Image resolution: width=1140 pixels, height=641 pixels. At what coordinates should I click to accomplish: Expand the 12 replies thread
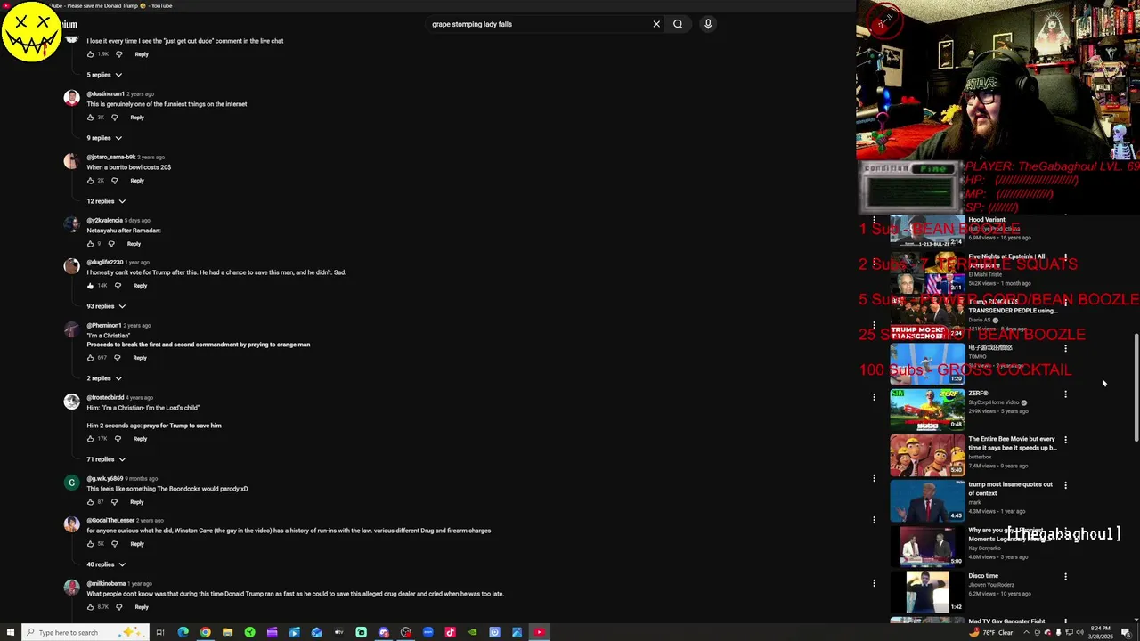[106, 201]
